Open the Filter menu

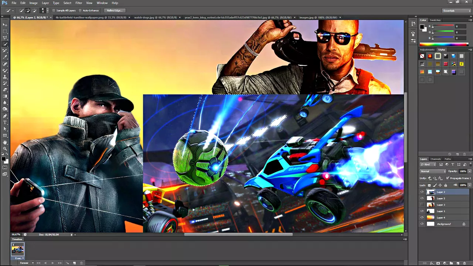(x=79, y=3)
